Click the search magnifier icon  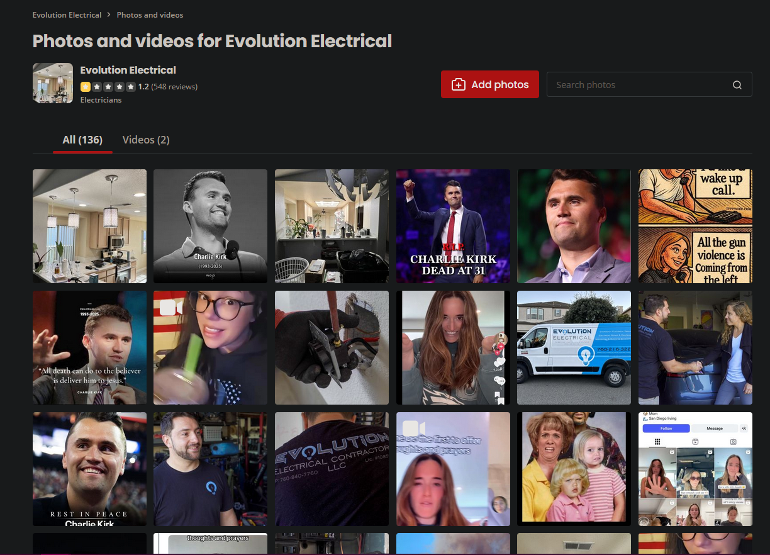(737, 85)
